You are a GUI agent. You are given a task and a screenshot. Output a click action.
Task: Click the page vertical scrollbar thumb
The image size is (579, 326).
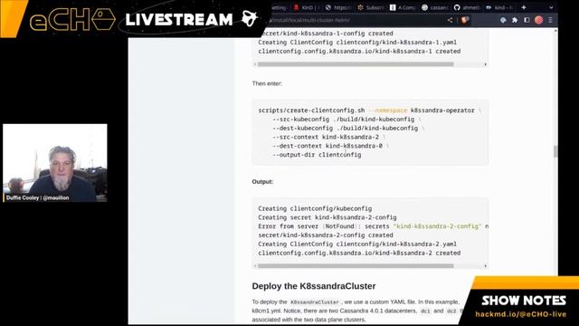(555, 151)
